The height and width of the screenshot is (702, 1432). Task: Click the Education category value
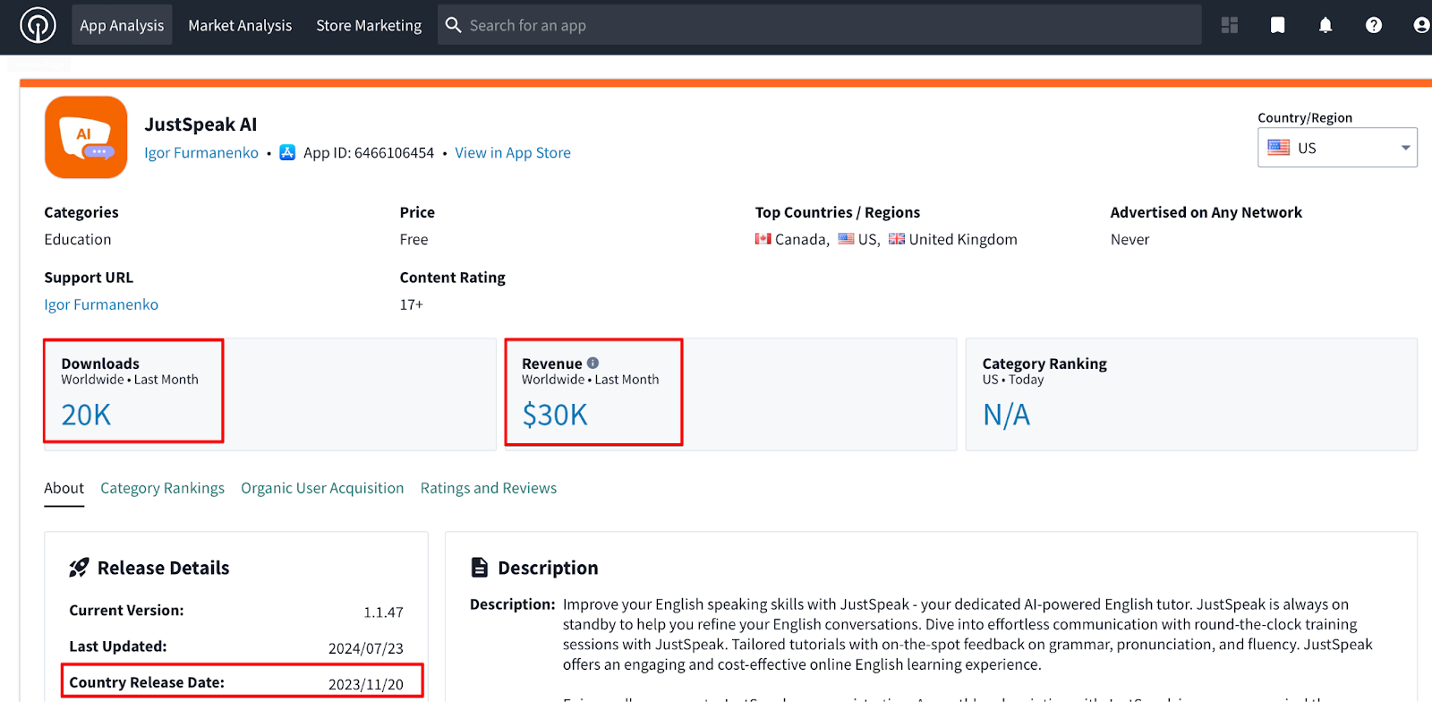pyautogui.click(x=78, y=239)
